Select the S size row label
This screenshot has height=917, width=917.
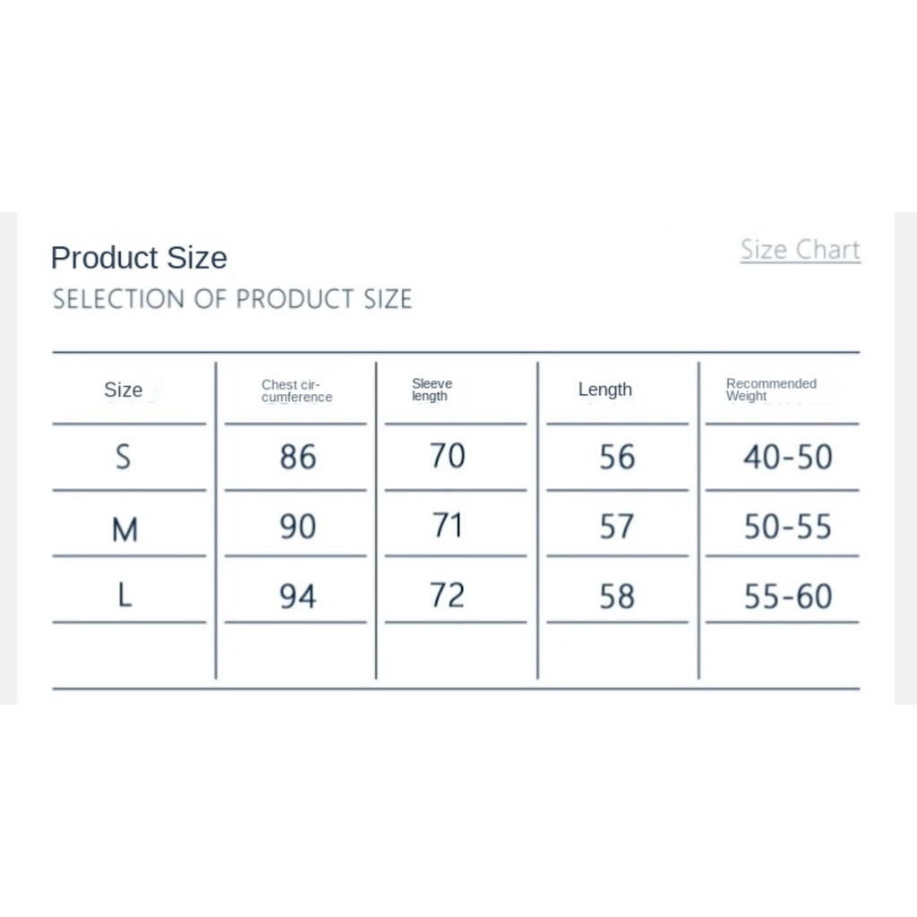[x=124, y=458]
